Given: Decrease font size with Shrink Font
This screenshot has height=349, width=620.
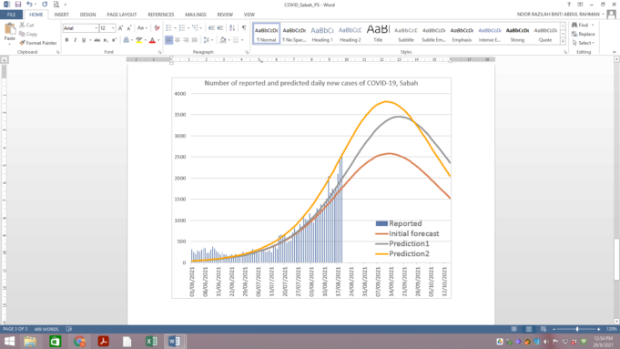Looking at the screenshot, I should (x=129, y=28).
